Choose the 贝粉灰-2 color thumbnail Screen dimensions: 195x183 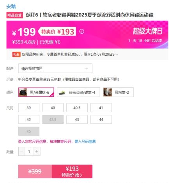click(x=108, y=92)
